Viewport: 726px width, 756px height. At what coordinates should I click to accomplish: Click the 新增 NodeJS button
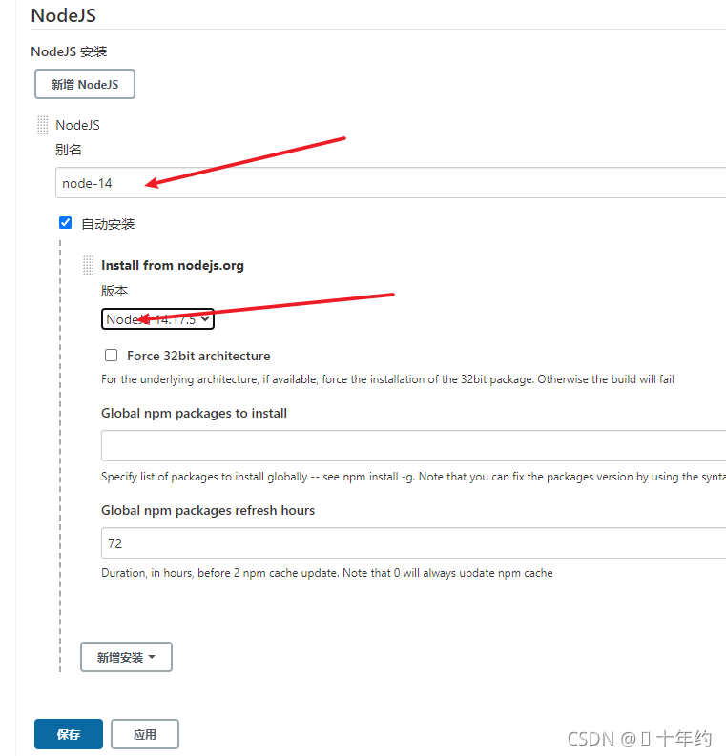tap(84, 85)
